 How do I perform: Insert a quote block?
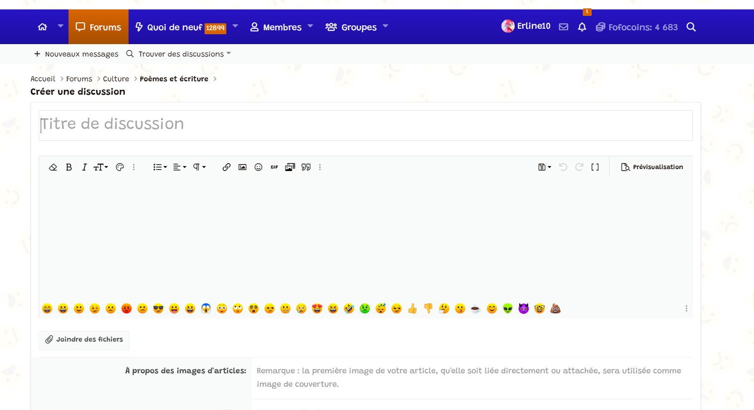pyautogui.click(x=306, y=167)
